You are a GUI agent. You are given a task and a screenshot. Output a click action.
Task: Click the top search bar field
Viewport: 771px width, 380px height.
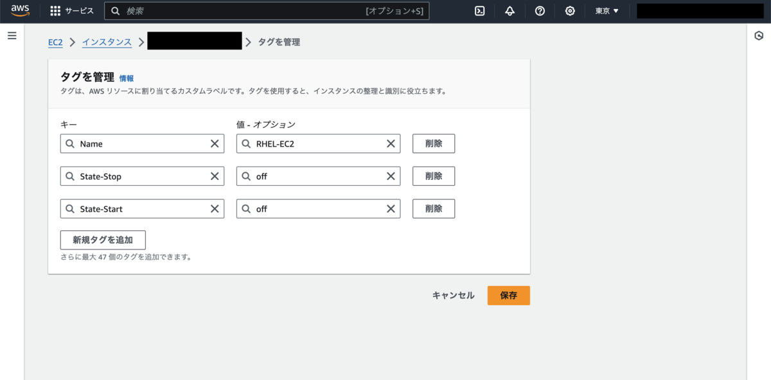pyautogui.click(x=267, y=11)
